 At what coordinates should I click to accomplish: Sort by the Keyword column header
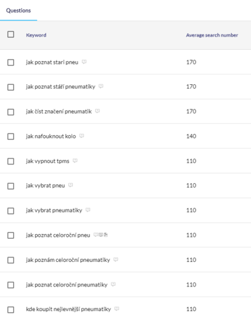(x=36, y=35)
